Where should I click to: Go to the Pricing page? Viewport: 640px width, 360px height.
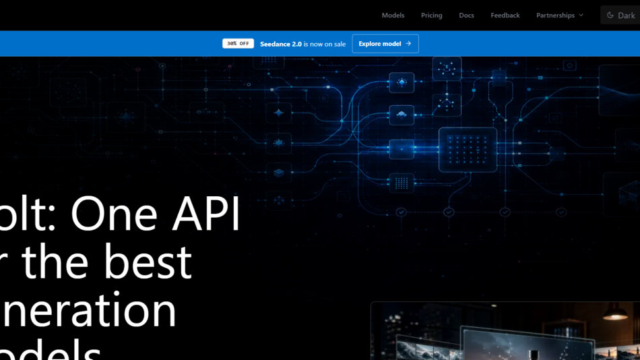click(x=431, y=15)
